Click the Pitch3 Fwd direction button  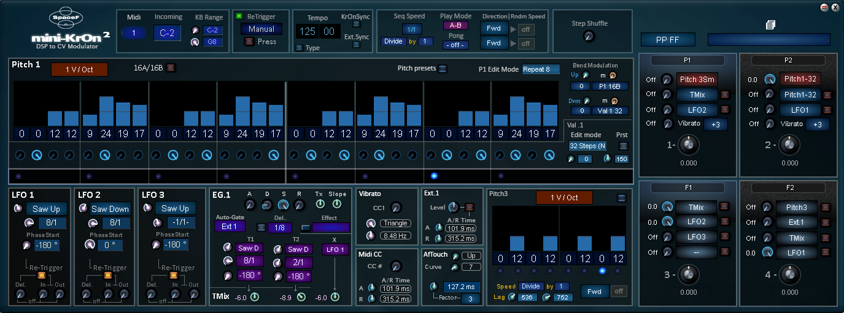594,291
